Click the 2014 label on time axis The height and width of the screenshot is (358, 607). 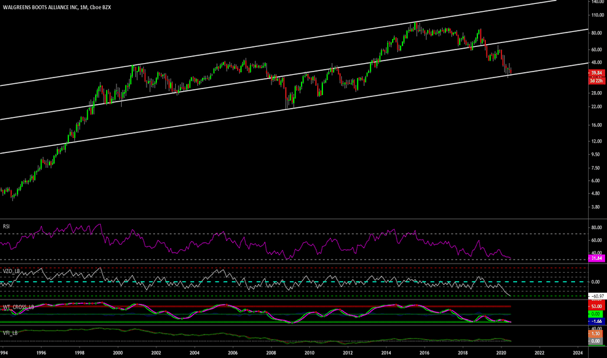(x=386, y=353)
